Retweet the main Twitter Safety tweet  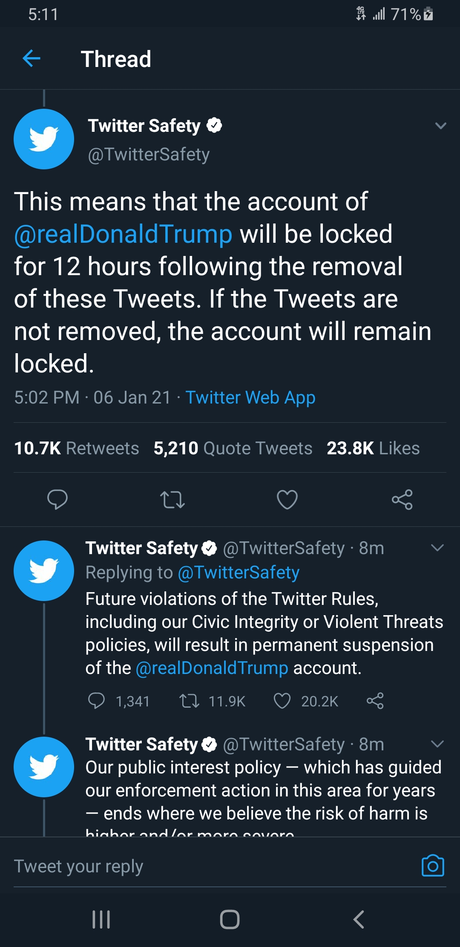tap(172, 500)
